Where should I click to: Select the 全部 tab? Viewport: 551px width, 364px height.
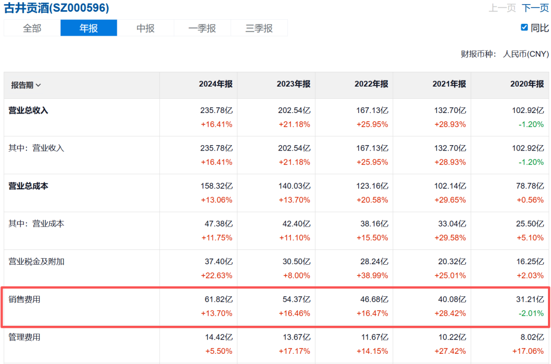point(32,29)
